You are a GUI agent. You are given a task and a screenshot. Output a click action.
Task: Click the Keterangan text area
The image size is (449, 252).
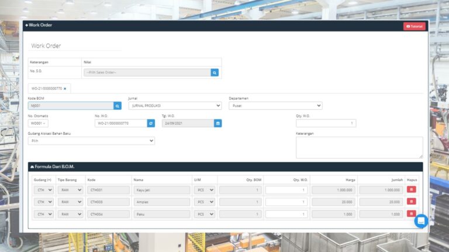360,148
